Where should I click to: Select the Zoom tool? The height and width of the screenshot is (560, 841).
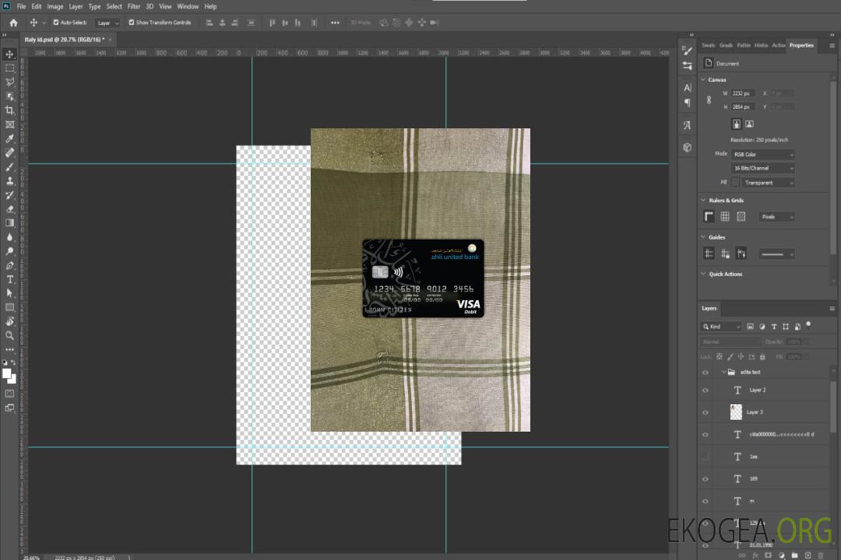tap(9, 335)
